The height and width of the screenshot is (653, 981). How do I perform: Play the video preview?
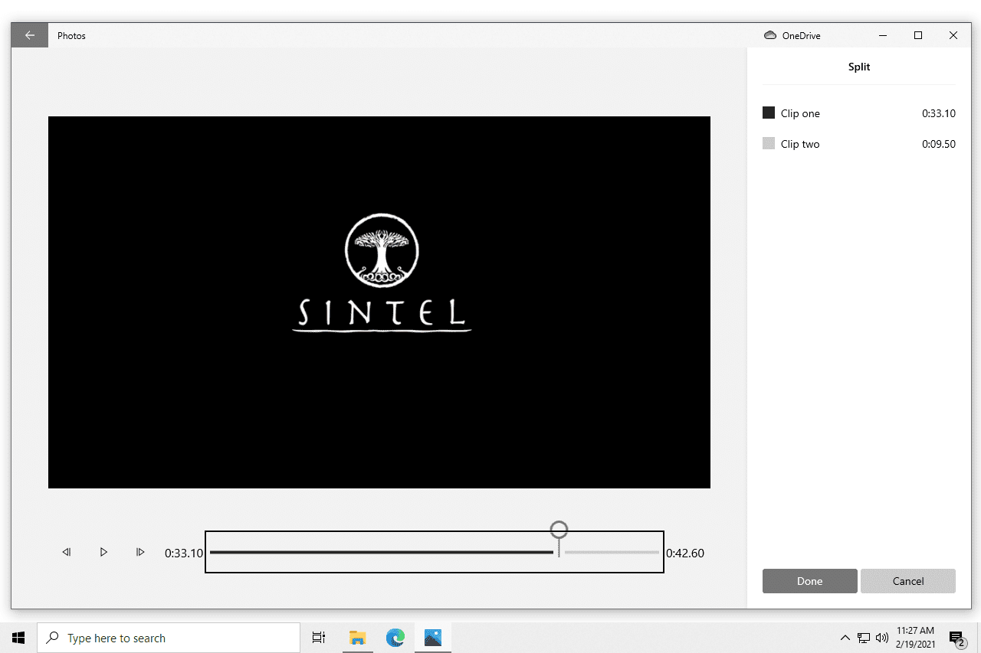pos(103,552)
